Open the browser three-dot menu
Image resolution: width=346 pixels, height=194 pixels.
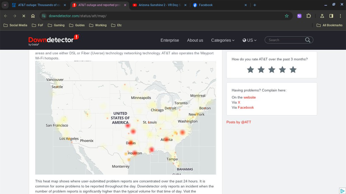pos(341,16)
